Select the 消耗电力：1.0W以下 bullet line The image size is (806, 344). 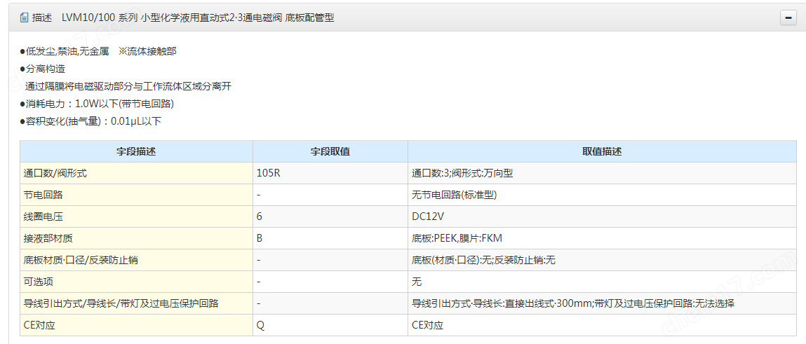pos(97,104)
